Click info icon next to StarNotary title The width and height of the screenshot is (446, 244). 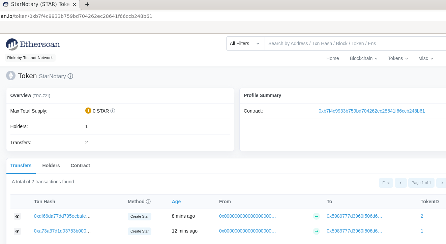click(x=70, y=76)
